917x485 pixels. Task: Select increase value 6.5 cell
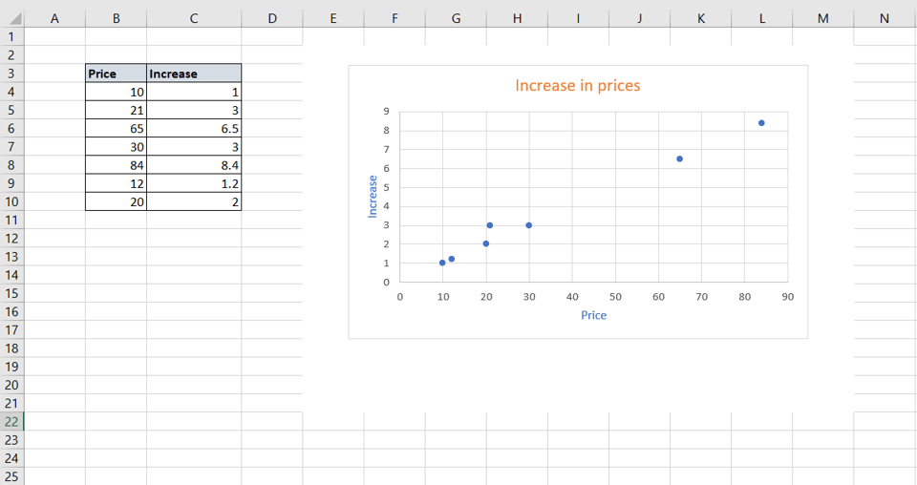pos(194,129)
